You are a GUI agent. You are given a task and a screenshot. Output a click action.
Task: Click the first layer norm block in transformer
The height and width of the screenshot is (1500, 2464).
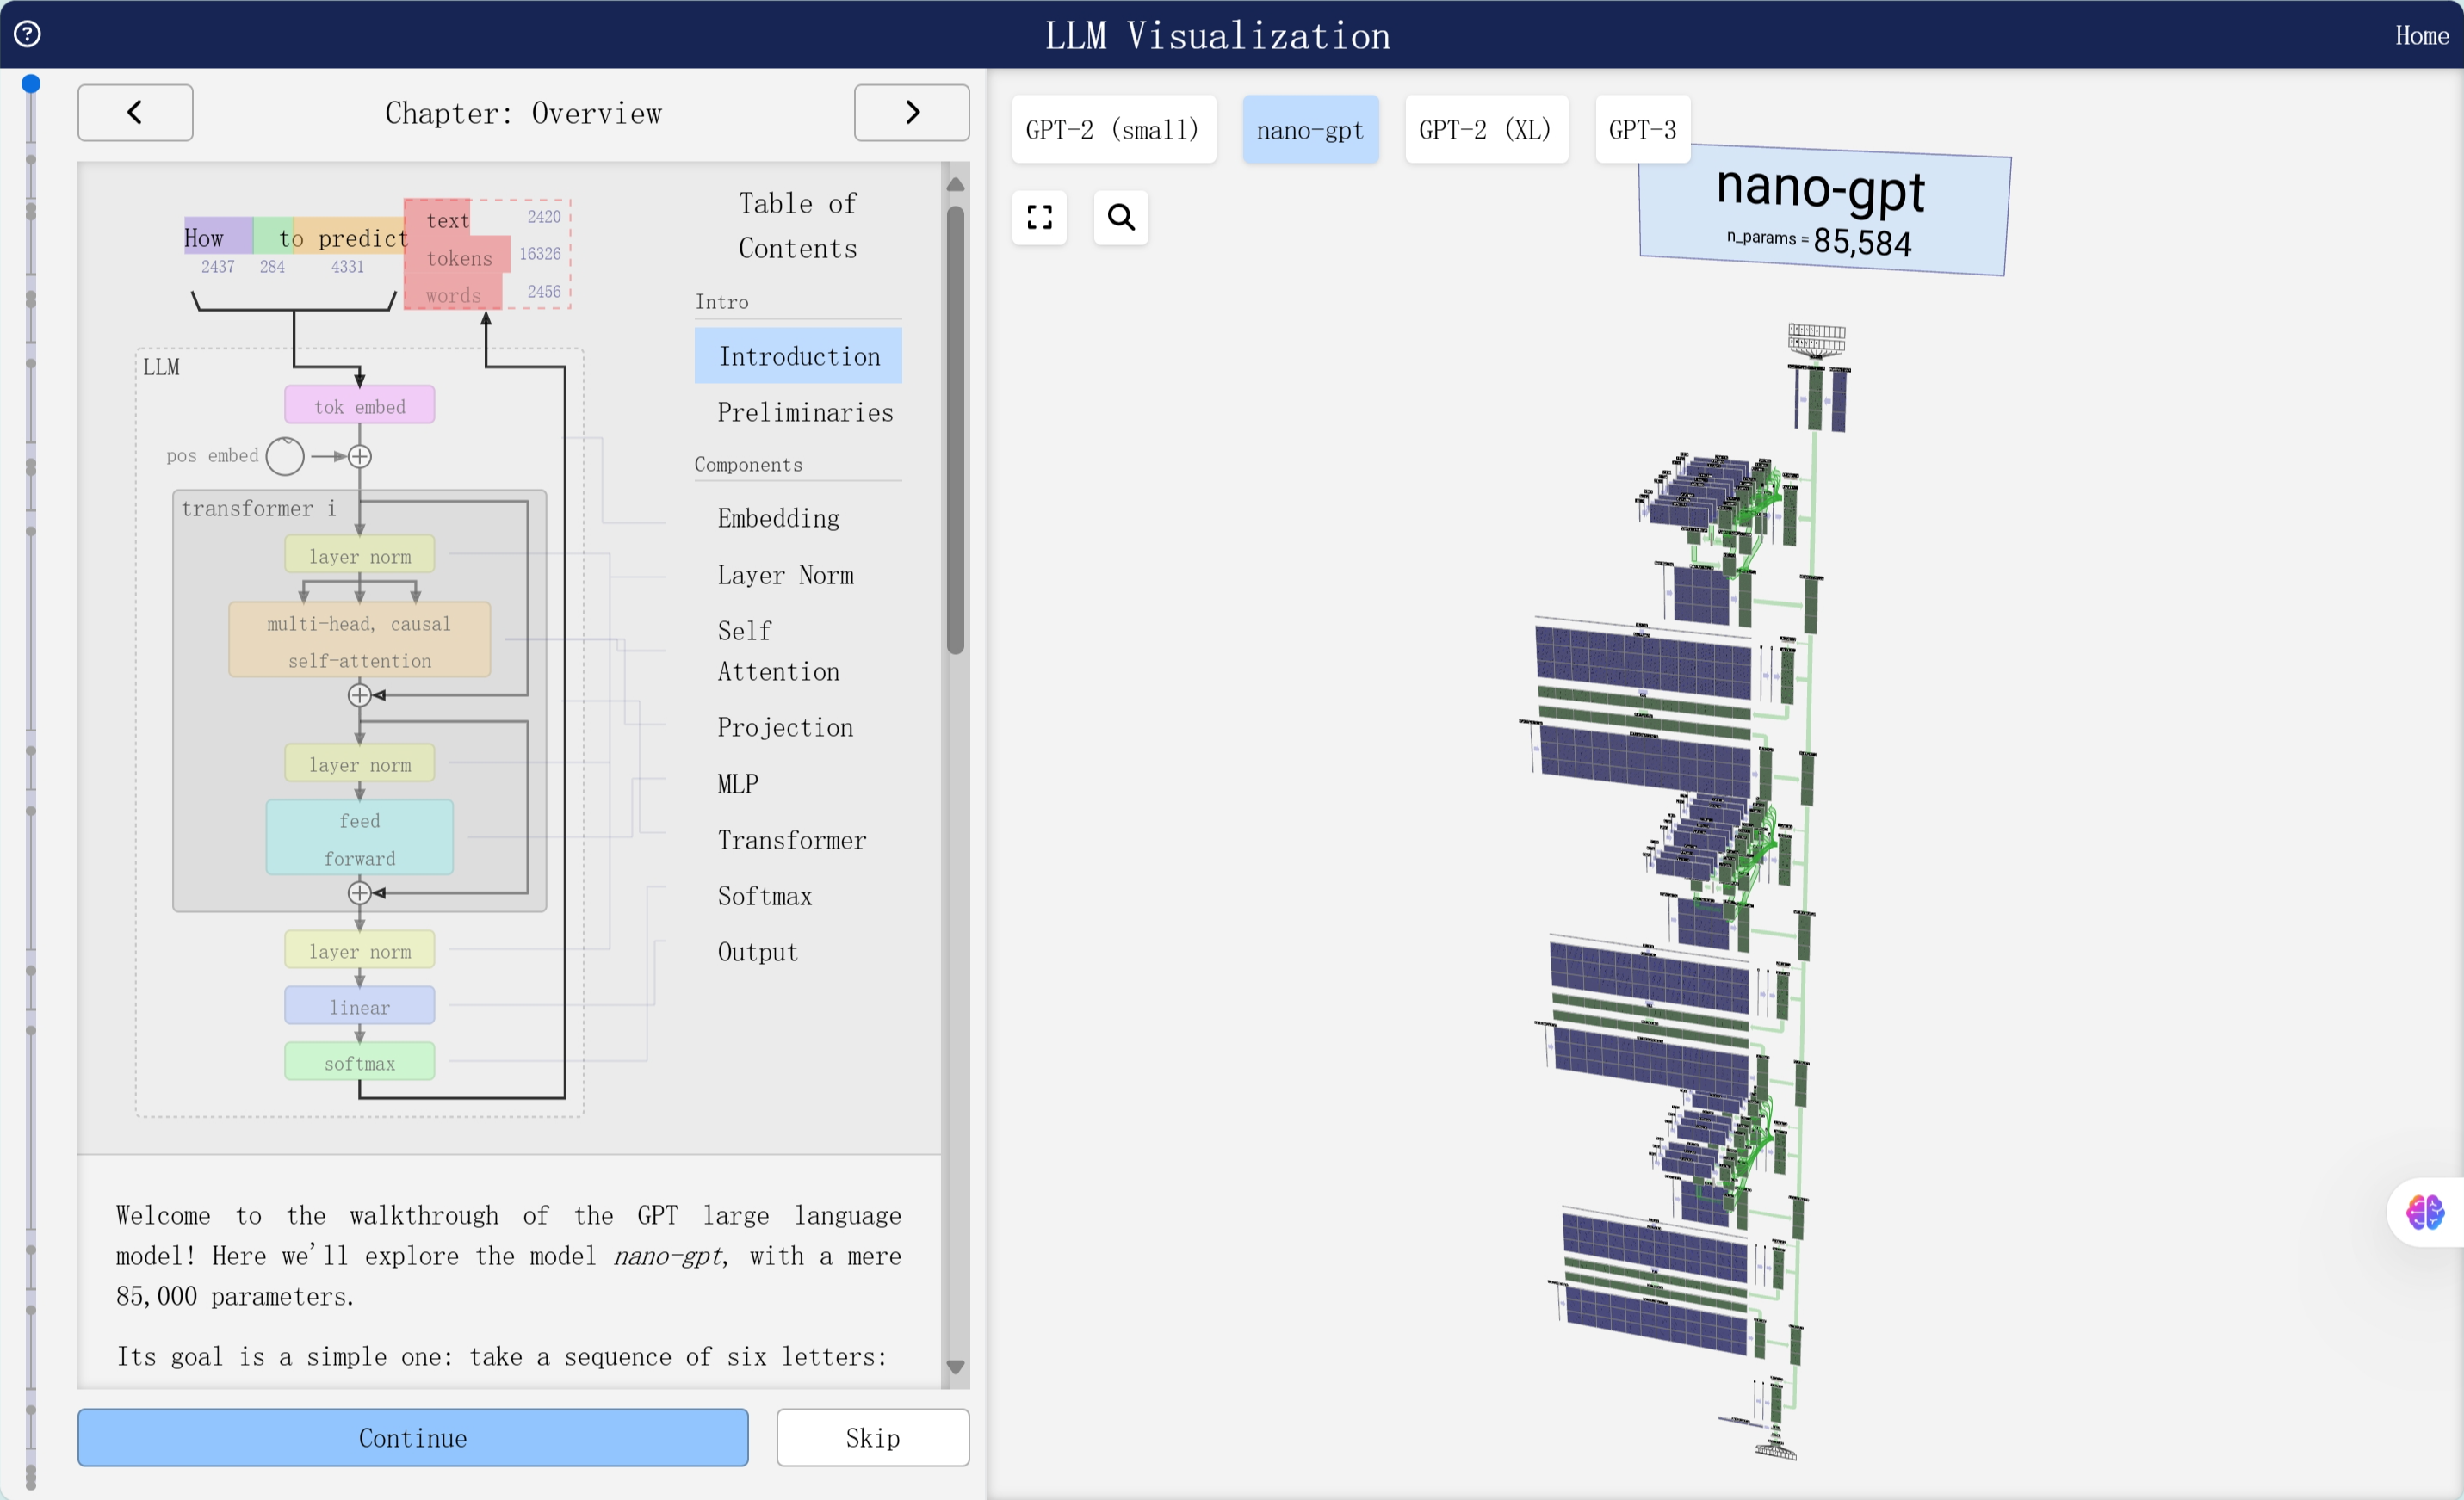pyautogui.click(x=360, y=554)
